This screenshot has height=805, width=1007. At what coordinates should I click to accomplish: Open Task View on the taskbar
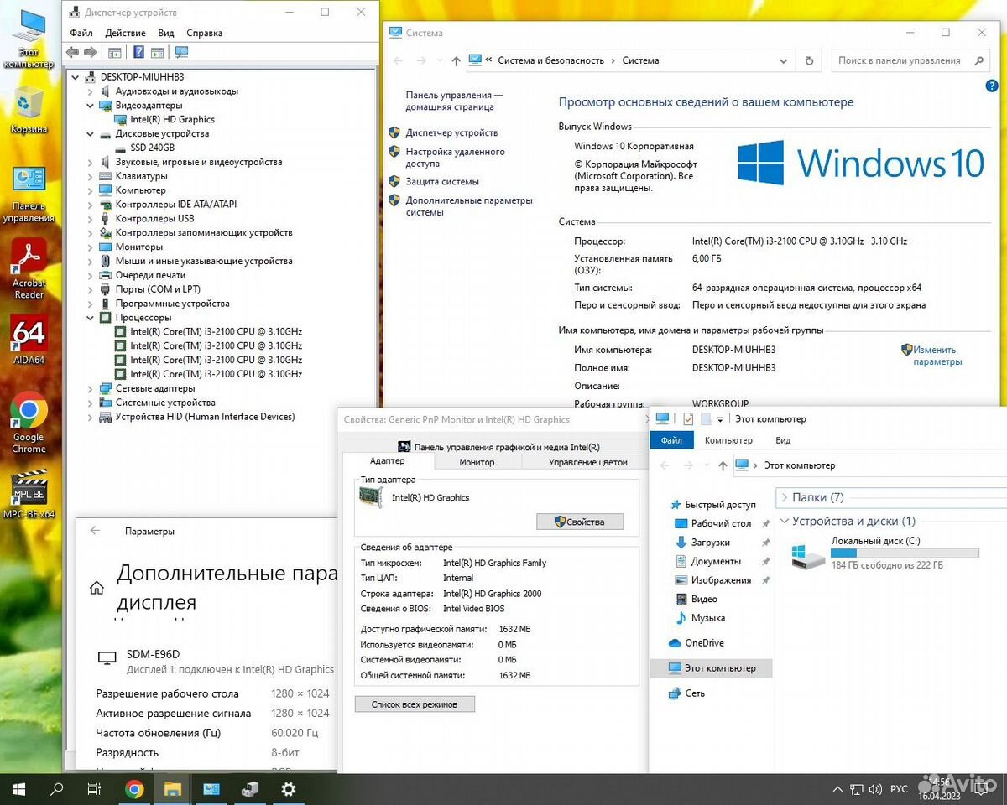click(x=95, y=789)
